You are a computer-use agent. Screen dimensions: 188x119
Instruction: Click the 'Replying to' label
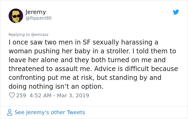tap(19, 35)
